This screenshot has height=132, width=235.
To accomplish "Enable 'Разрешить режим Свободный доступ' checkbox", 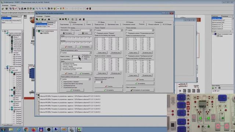I will tap(127, 56).
